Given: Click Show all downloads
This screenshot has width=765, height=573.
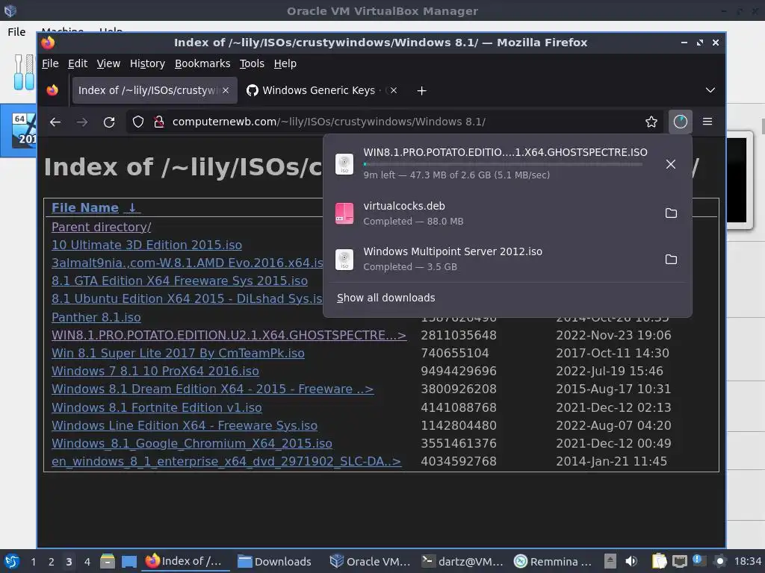Looking at the screenshot, I should tap(385, 298).
